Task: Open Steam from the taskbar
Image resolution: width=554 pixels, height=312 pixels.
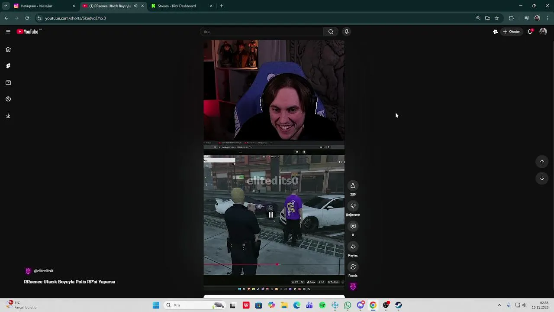Action: pyautogui.click(x=398, y=305)
